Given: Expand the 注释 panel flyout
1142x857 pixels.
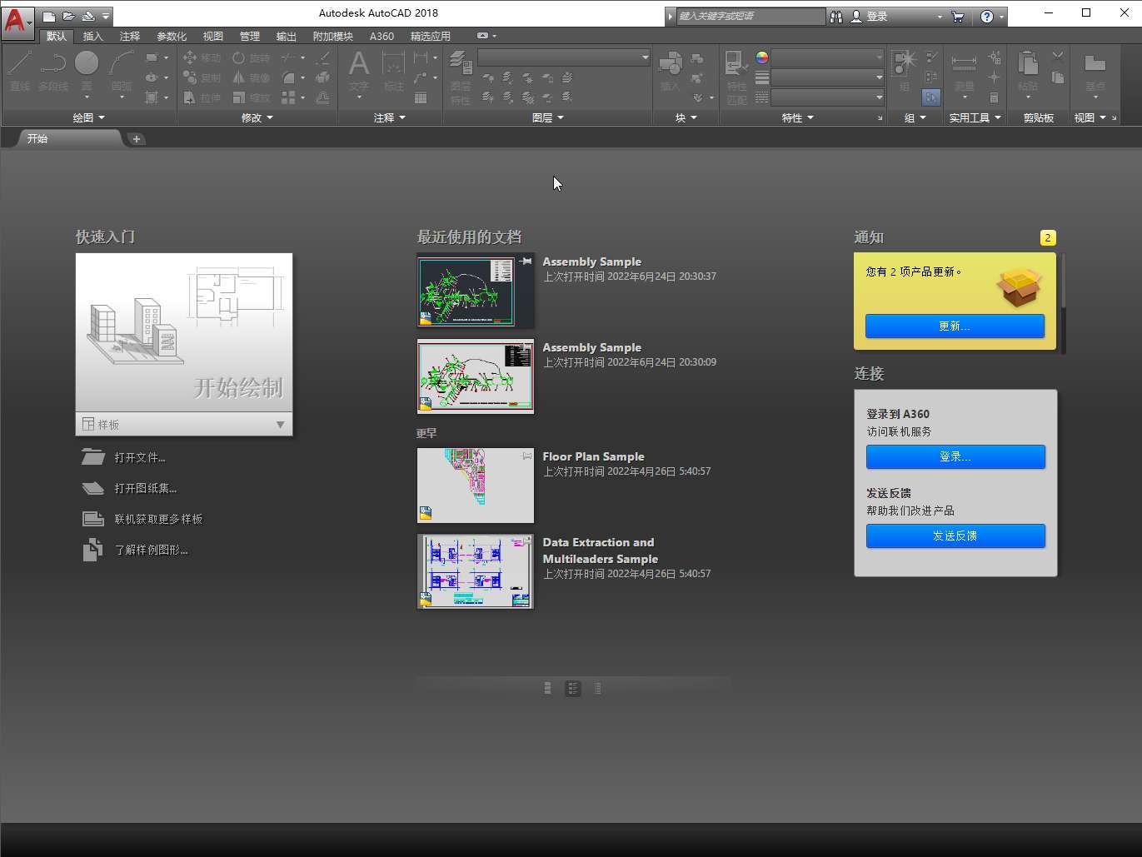Looking at the screenshot, I should (x=390, y=117).
